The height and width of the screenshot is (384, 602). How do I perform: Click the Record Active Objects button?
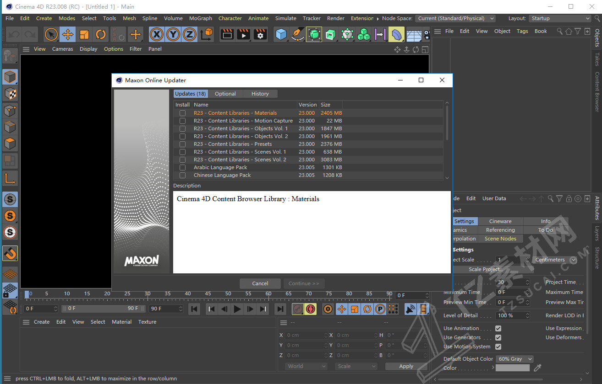coord(298,309)
